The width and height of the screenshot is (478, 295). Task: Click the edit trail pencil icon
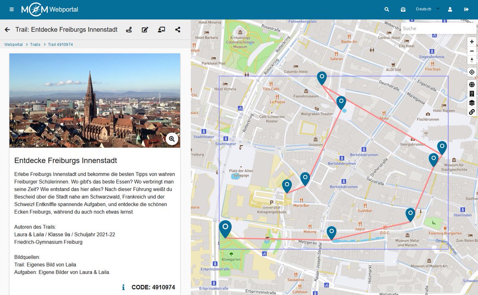pos(145,29)
